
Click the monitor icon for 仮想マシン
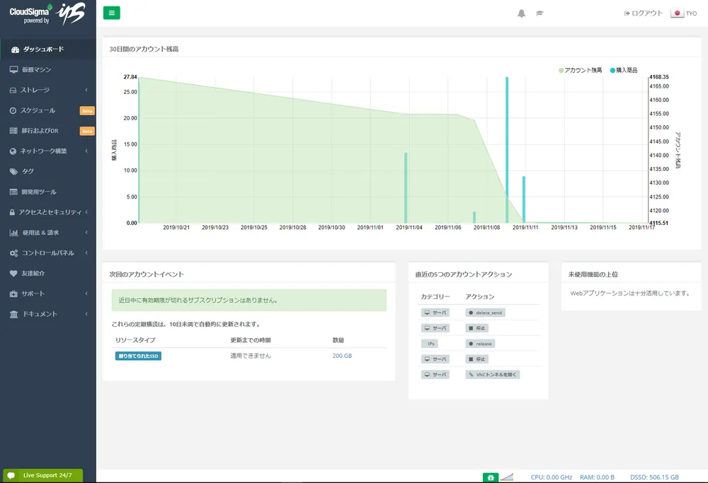[x=13, y=70]
